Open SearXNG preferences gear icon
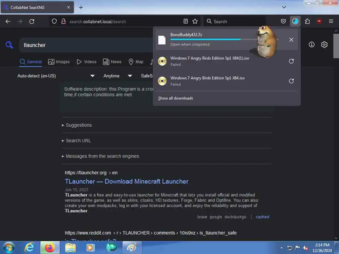The height and width of the screenshot is (254, 339). (x=324, y=45)
